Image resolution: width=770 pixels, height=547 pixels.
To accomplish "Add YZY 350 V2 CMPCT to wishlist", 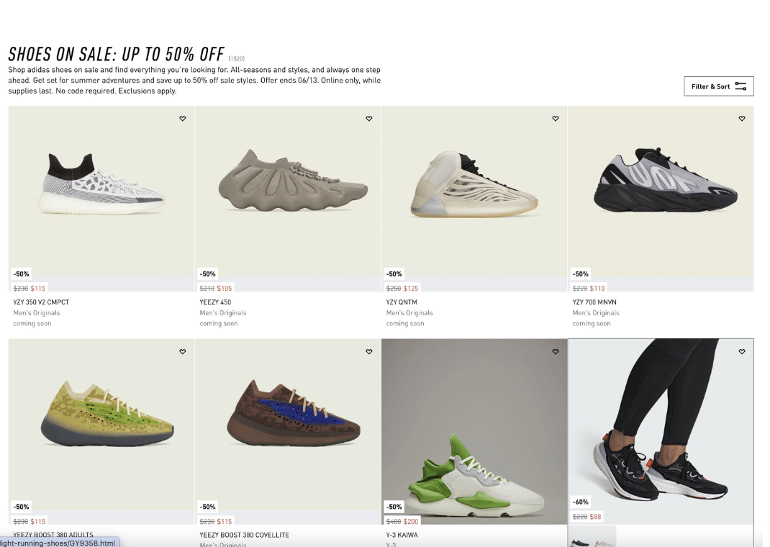I will coord(183,119).
